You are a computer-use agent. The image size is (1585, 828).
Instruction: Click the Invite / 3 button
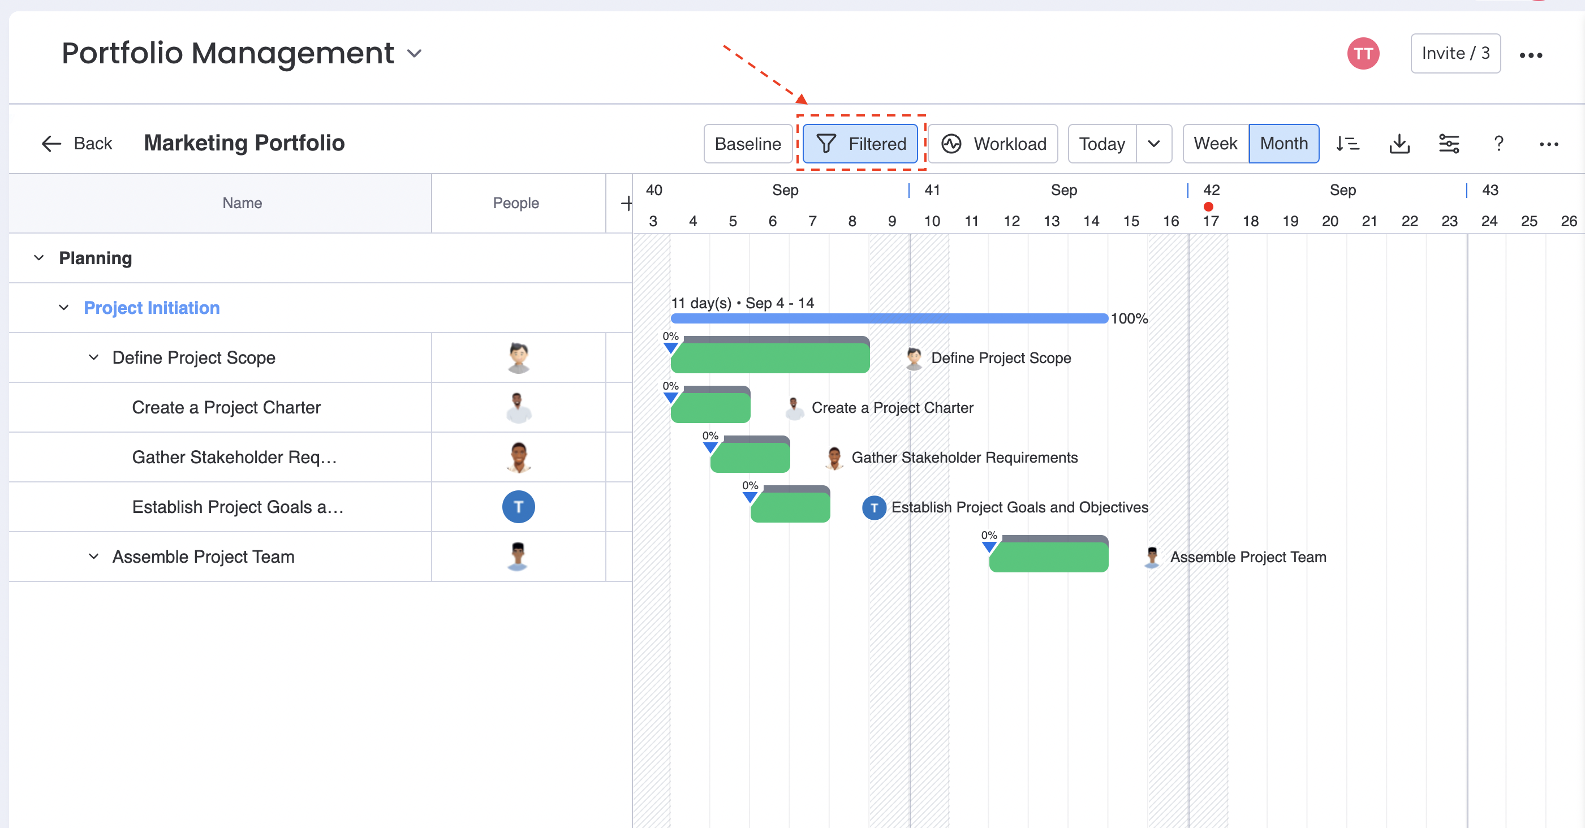click(1455, 54)
